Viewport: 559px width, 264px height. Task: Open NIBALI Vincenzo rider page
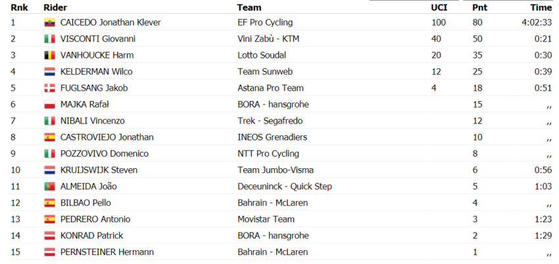point(93,121)
